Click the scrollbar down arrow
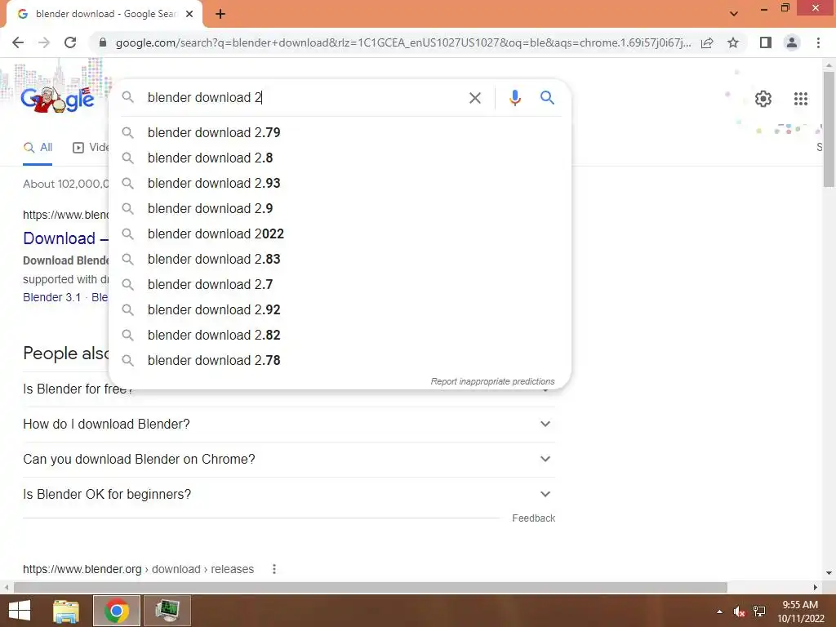This screenshot has height=627, width=836. [x=829, y=574]
